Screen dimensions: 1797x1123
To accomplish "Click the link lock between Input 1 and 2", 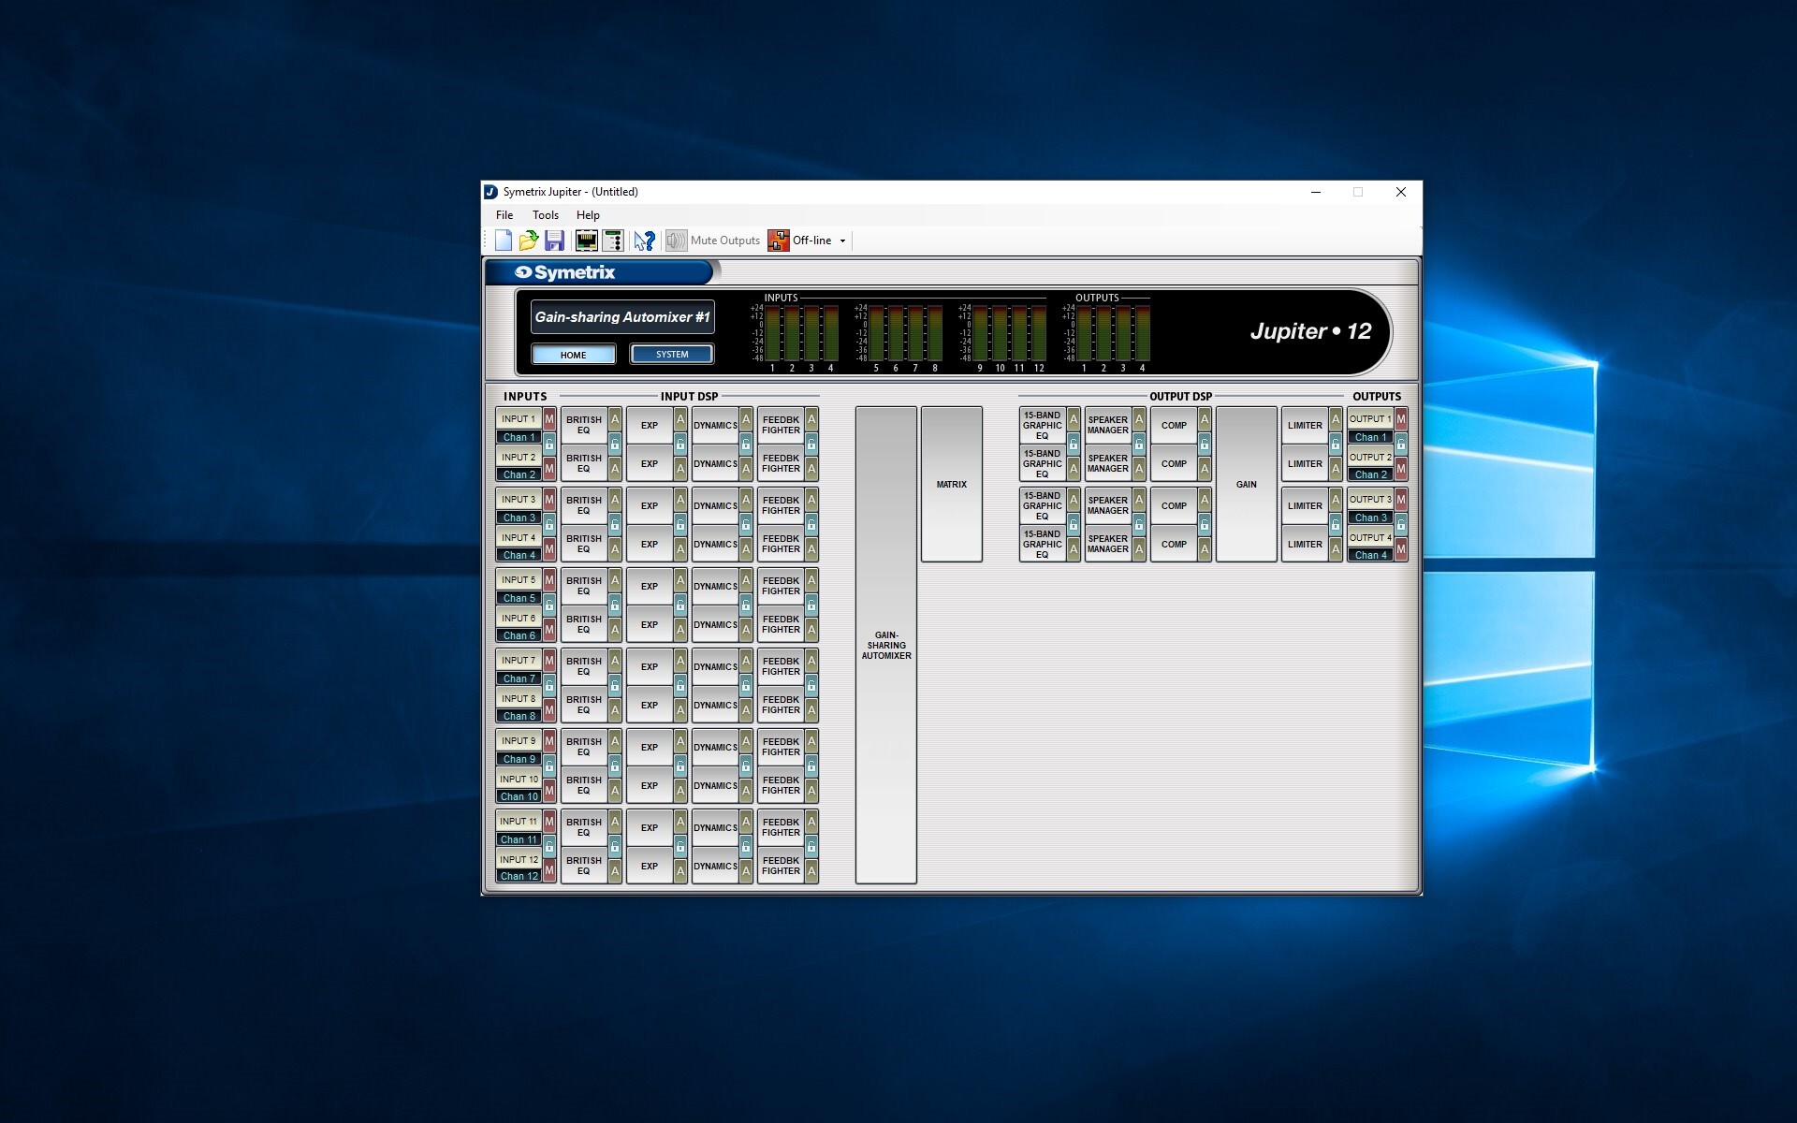I will pyautogui.click(x=549, y=444).
